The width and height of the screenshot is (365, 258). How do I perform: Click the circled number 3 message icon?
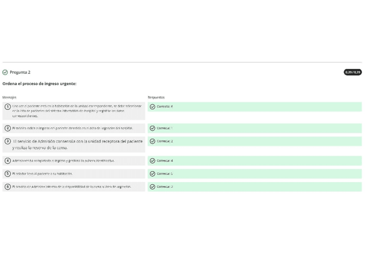(x=8, y=141)
